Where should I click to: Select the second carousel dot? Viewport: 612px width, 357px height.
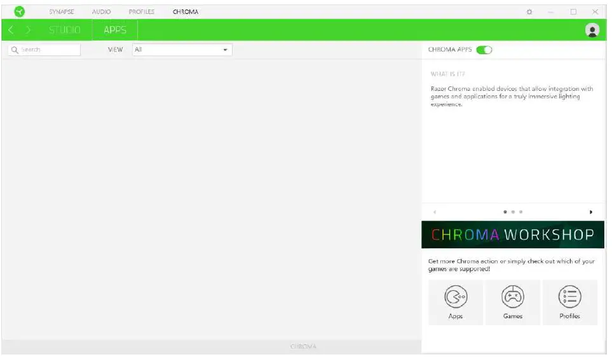[x=513, y=212]
